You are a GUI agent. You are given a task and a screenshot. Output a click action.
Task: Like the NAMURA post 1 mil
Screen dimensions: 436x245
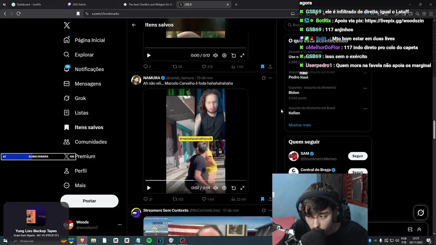click(x=208, y=199)
